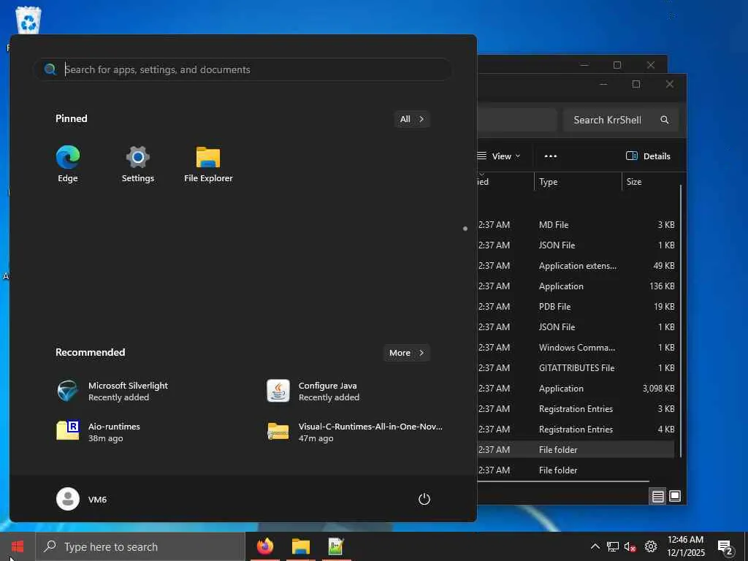
Task: Click the clock and date on taskbar
Action: coord(685,546)
